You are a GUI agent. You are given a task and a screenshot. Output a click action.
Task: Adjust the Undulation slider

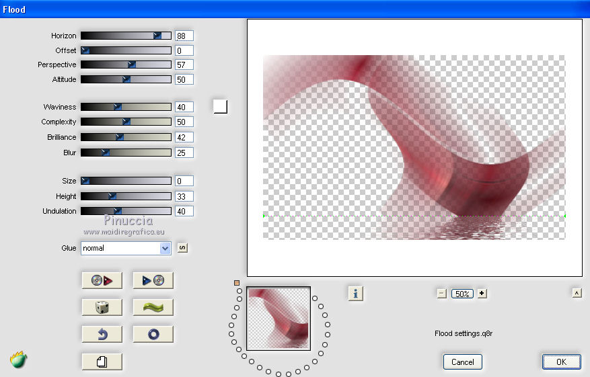coord(126,211)
